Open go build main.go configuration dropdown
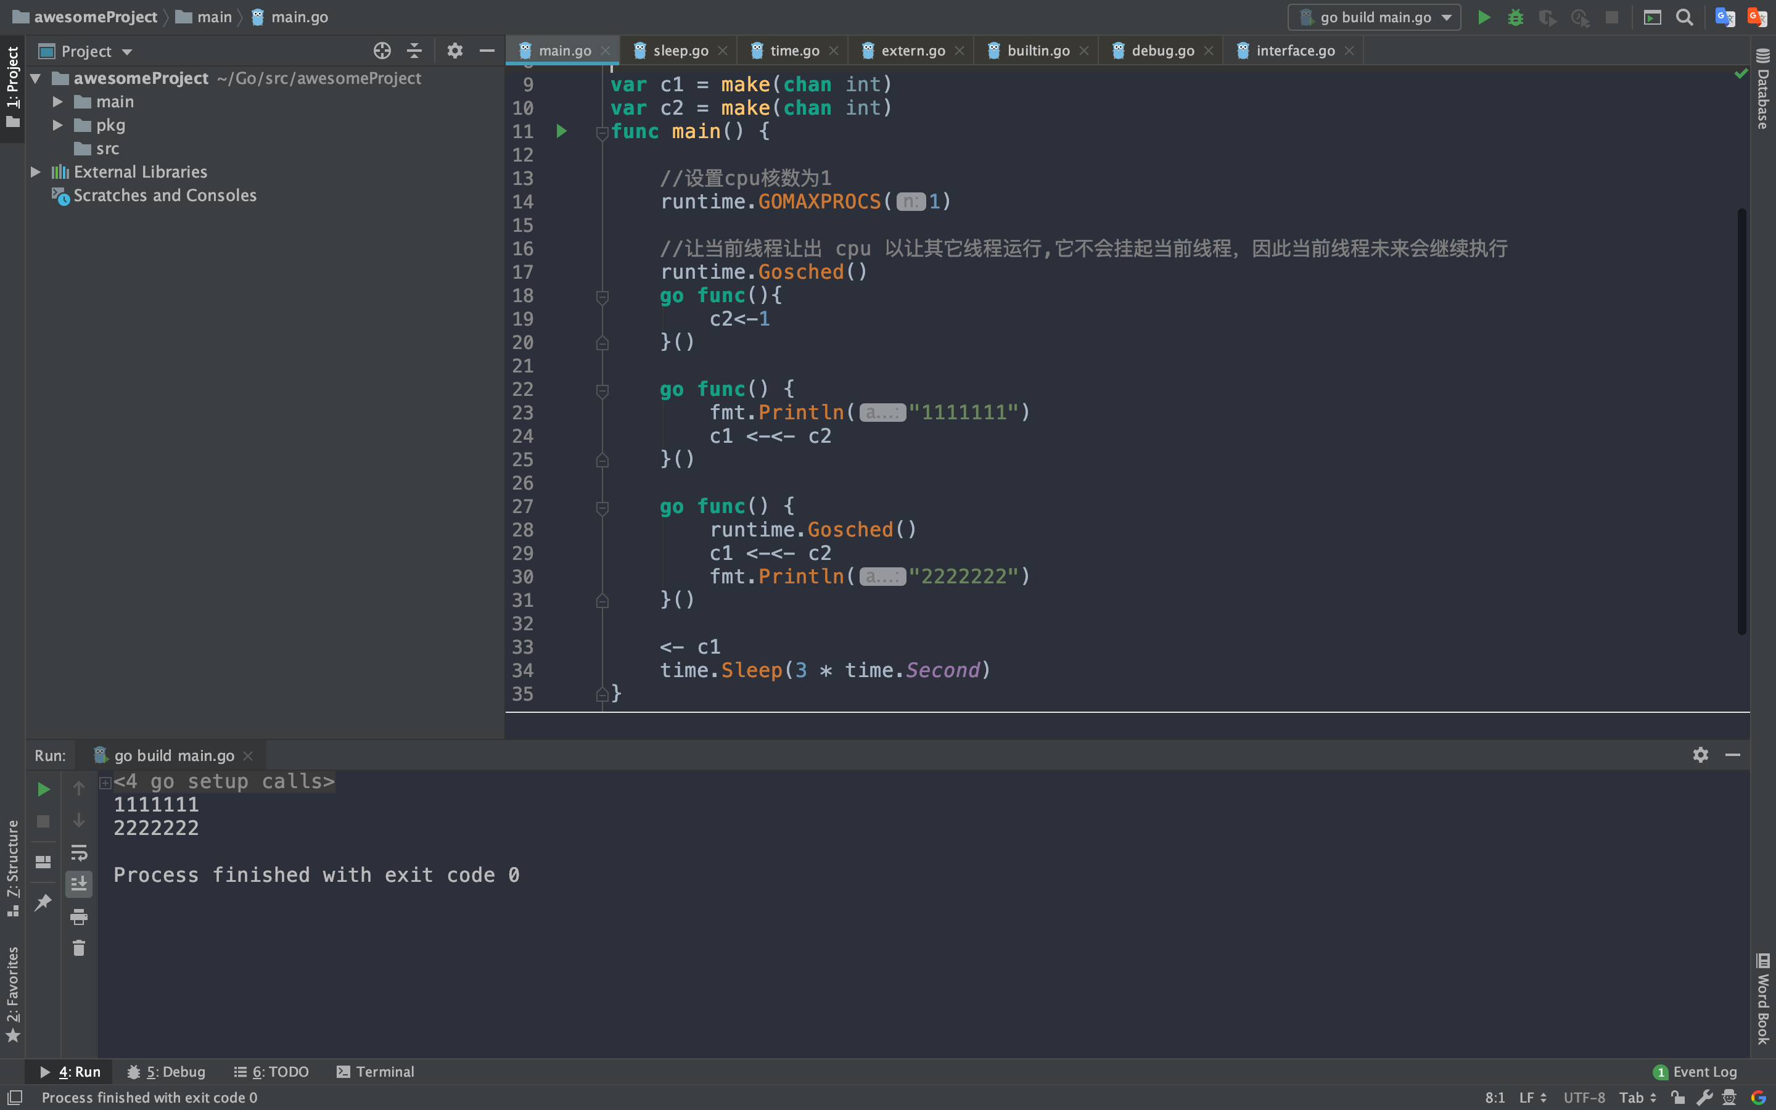The width and height of the screenshot is (1776, 1110). tap(1374, 18)
